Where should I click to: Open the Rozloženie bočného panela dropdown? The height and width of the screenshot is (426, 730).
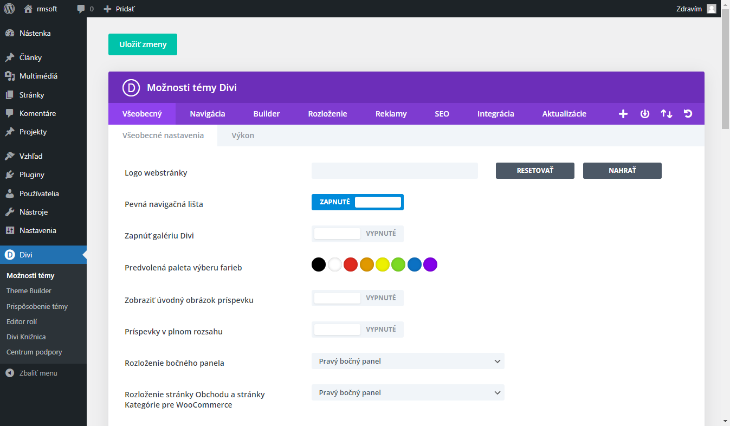coord(408,361)
